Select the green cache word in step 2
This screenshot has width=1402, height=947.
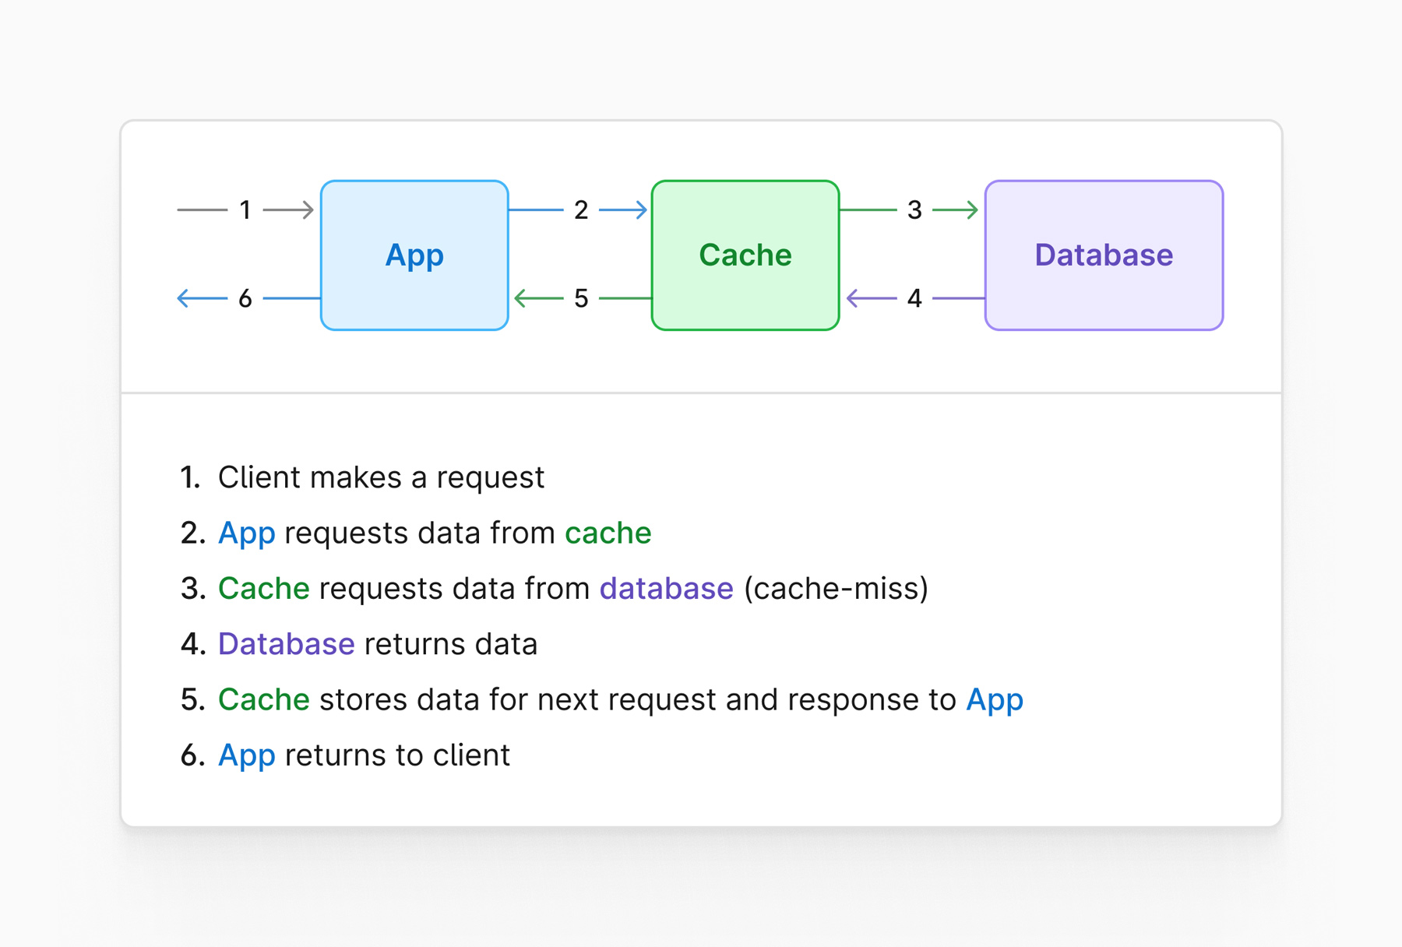tap(608, 533)
